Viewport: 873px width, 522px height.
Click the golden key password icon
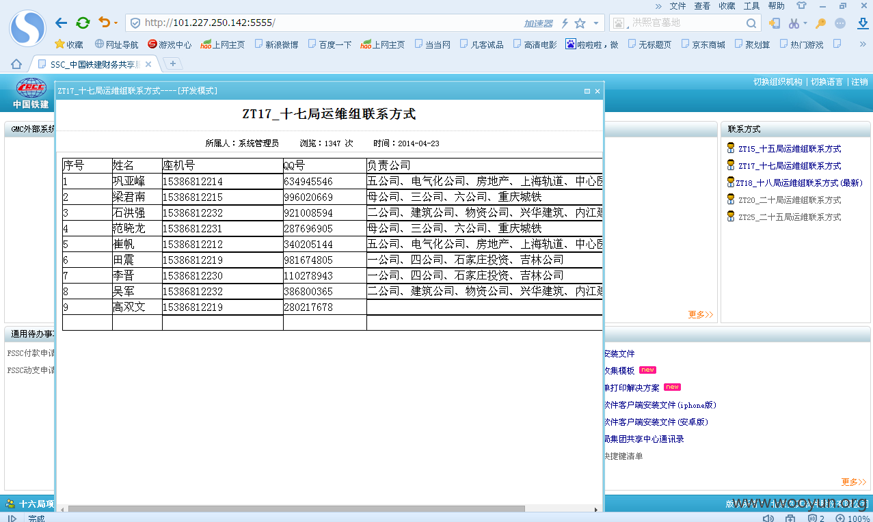point(820,23)
